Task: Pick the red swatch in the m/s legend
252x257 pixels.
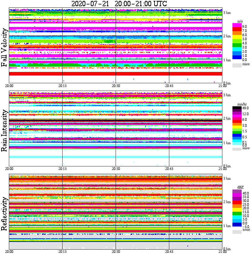Action: click(x=237, y=29)
